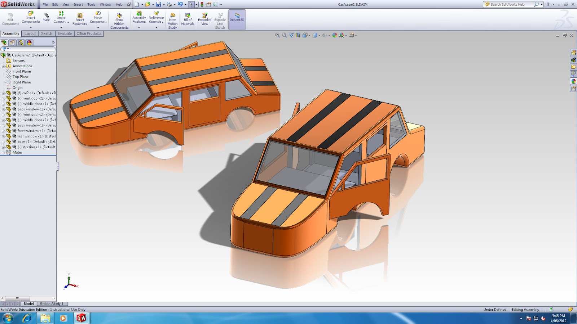Click the Rebuild traffic light icon

pyautogui.click(x=202, y=4)
